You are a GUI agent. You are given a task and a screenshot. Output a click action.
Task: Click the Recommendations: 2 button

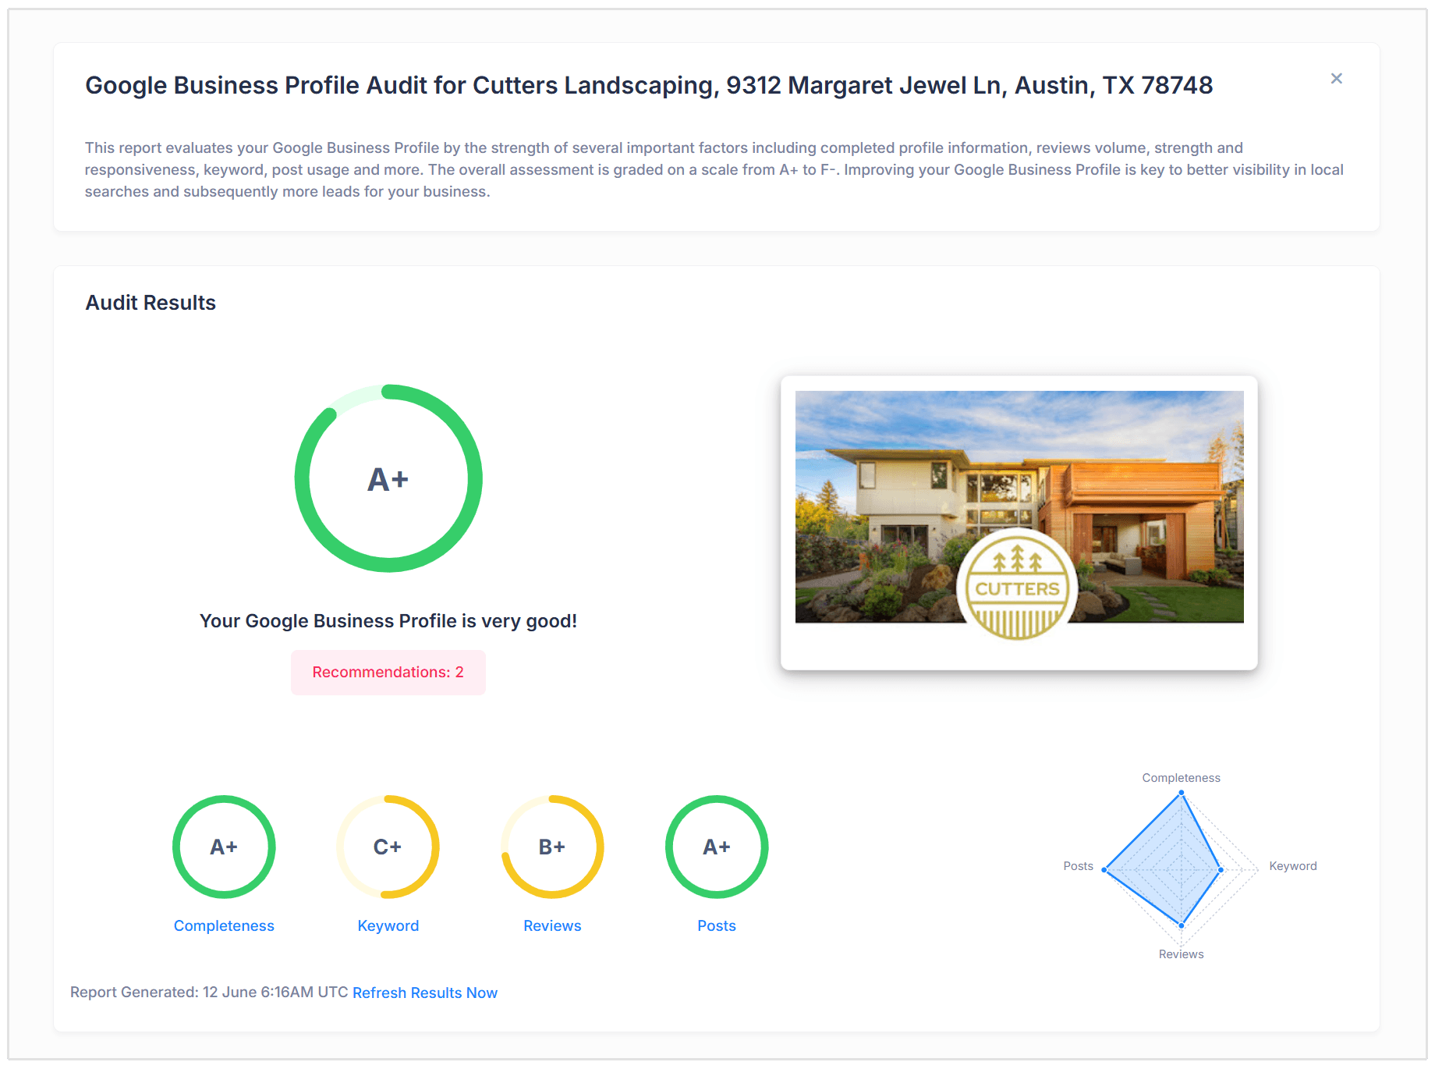click(388, 673)
